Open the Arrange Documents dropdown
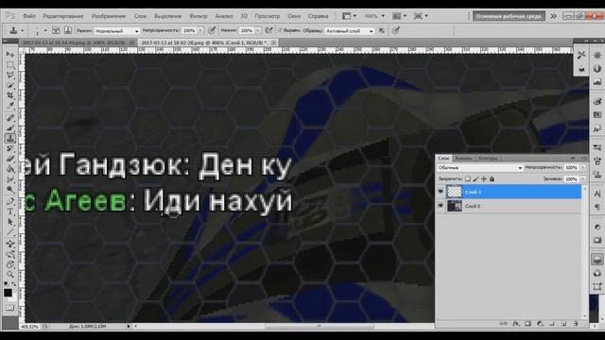 [x=399, y=16]
